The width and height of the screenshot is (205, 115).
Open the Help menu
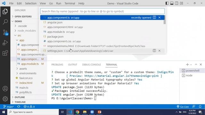[81, 4]
